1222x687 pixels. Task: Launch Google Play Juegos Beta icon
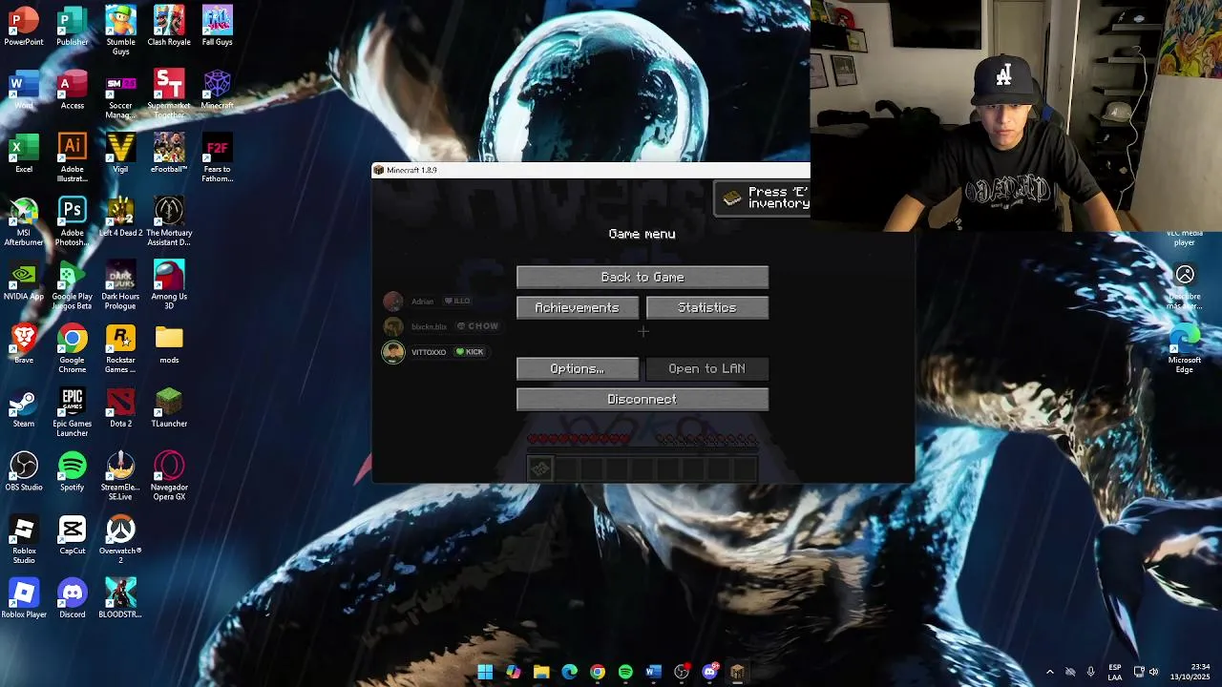click(73, 286)
